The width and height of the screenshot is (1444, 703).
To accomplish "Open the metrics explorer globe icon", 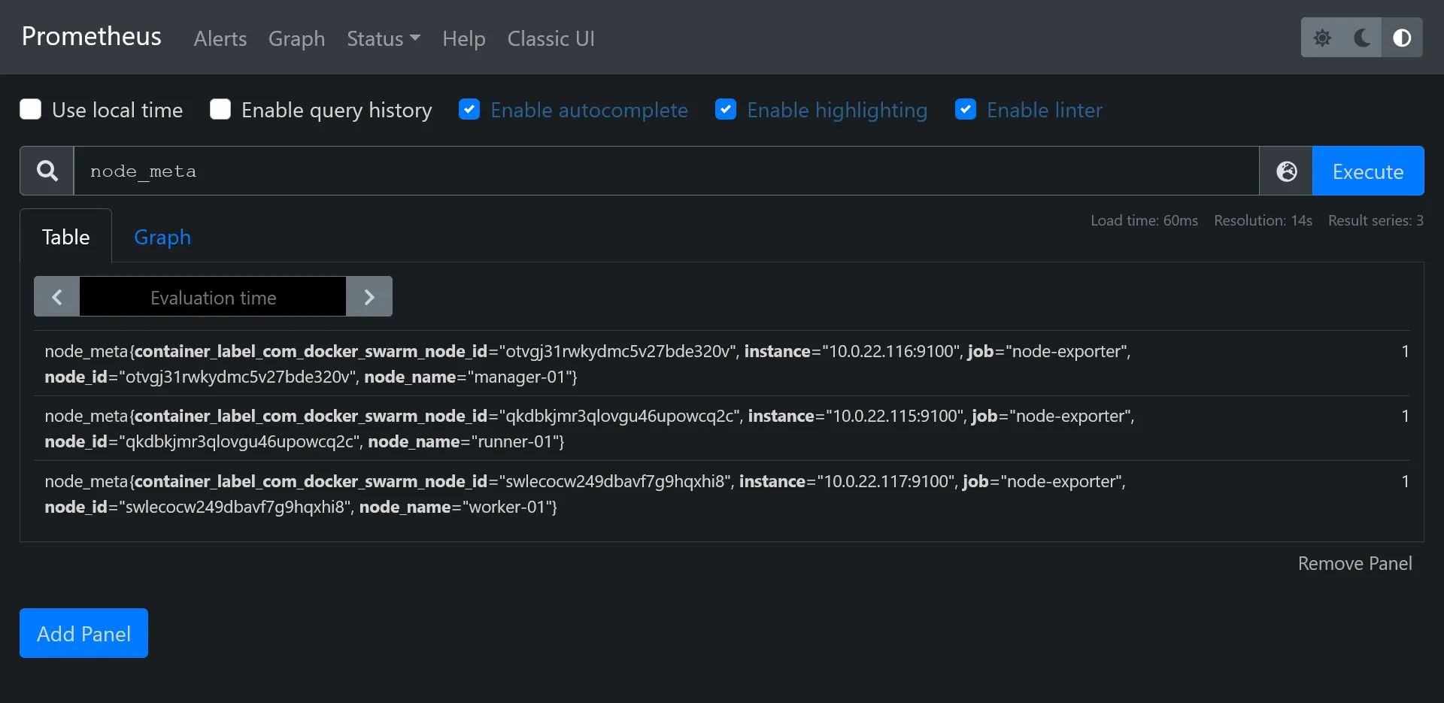I will [x=1286, y=171].
